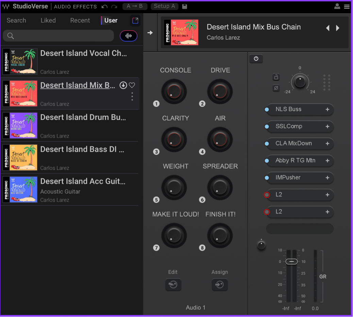Open the user account icon

pos(337,6)
